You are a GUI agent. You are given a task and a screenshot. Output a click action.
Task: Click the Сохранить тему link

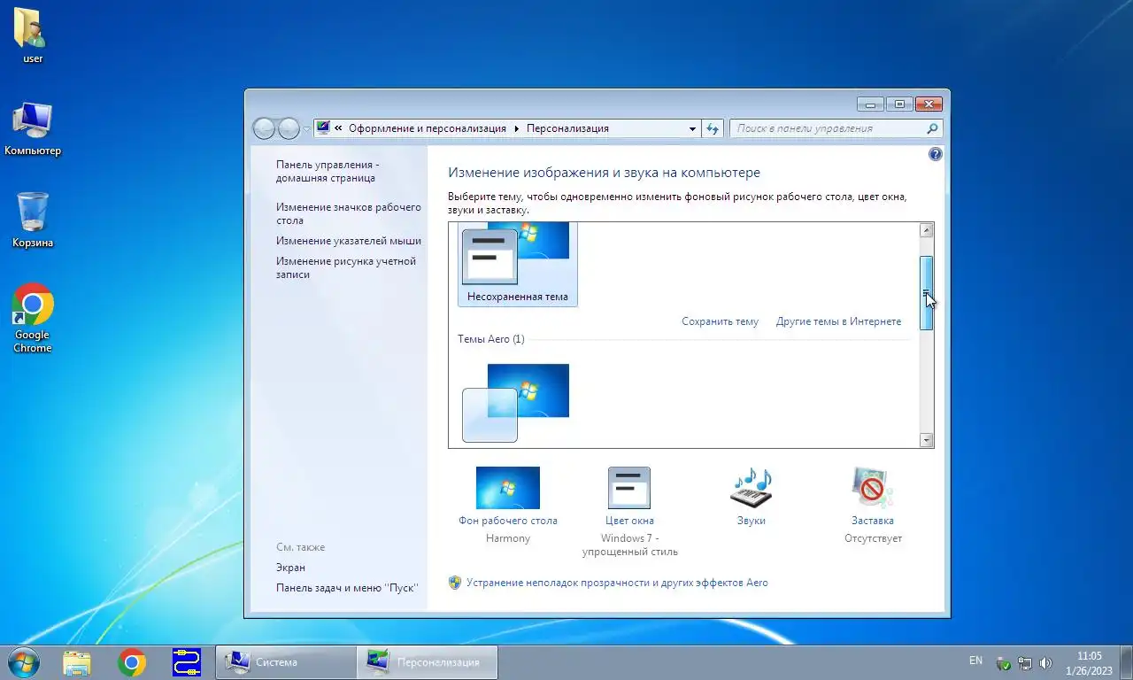pos(720,321)
